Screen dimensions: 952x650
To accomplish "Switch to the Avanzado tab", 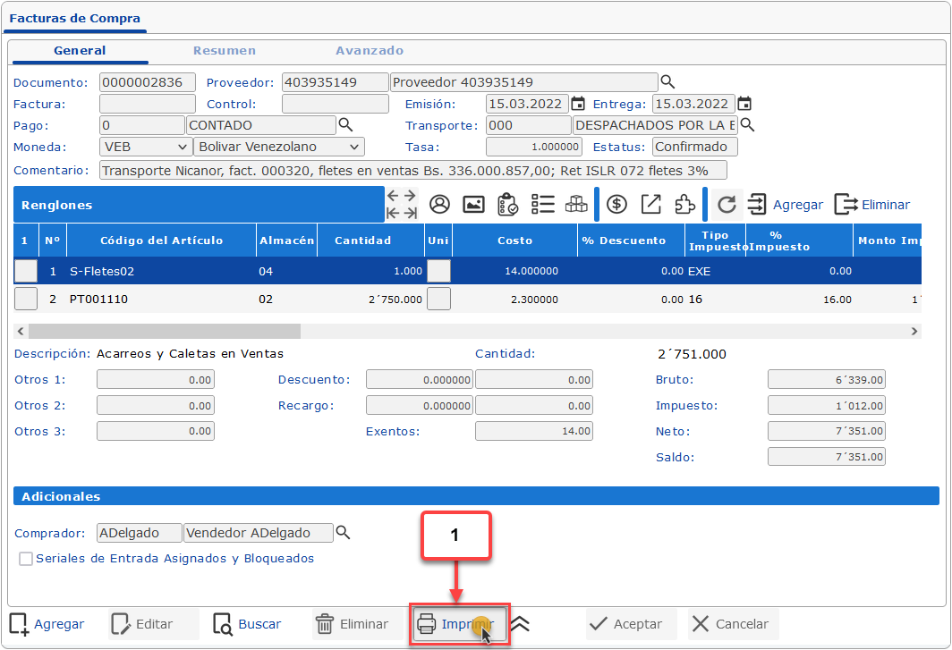I will pyautogui.click(x=370, y=51).
